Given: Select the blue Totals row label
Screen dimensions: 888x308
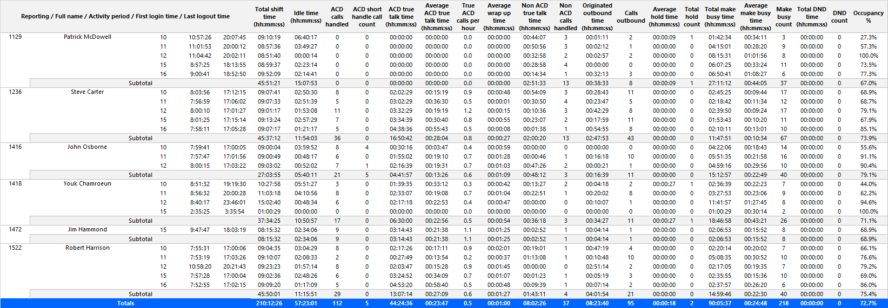Looking at the screenshot, I should tap(126, 303).
